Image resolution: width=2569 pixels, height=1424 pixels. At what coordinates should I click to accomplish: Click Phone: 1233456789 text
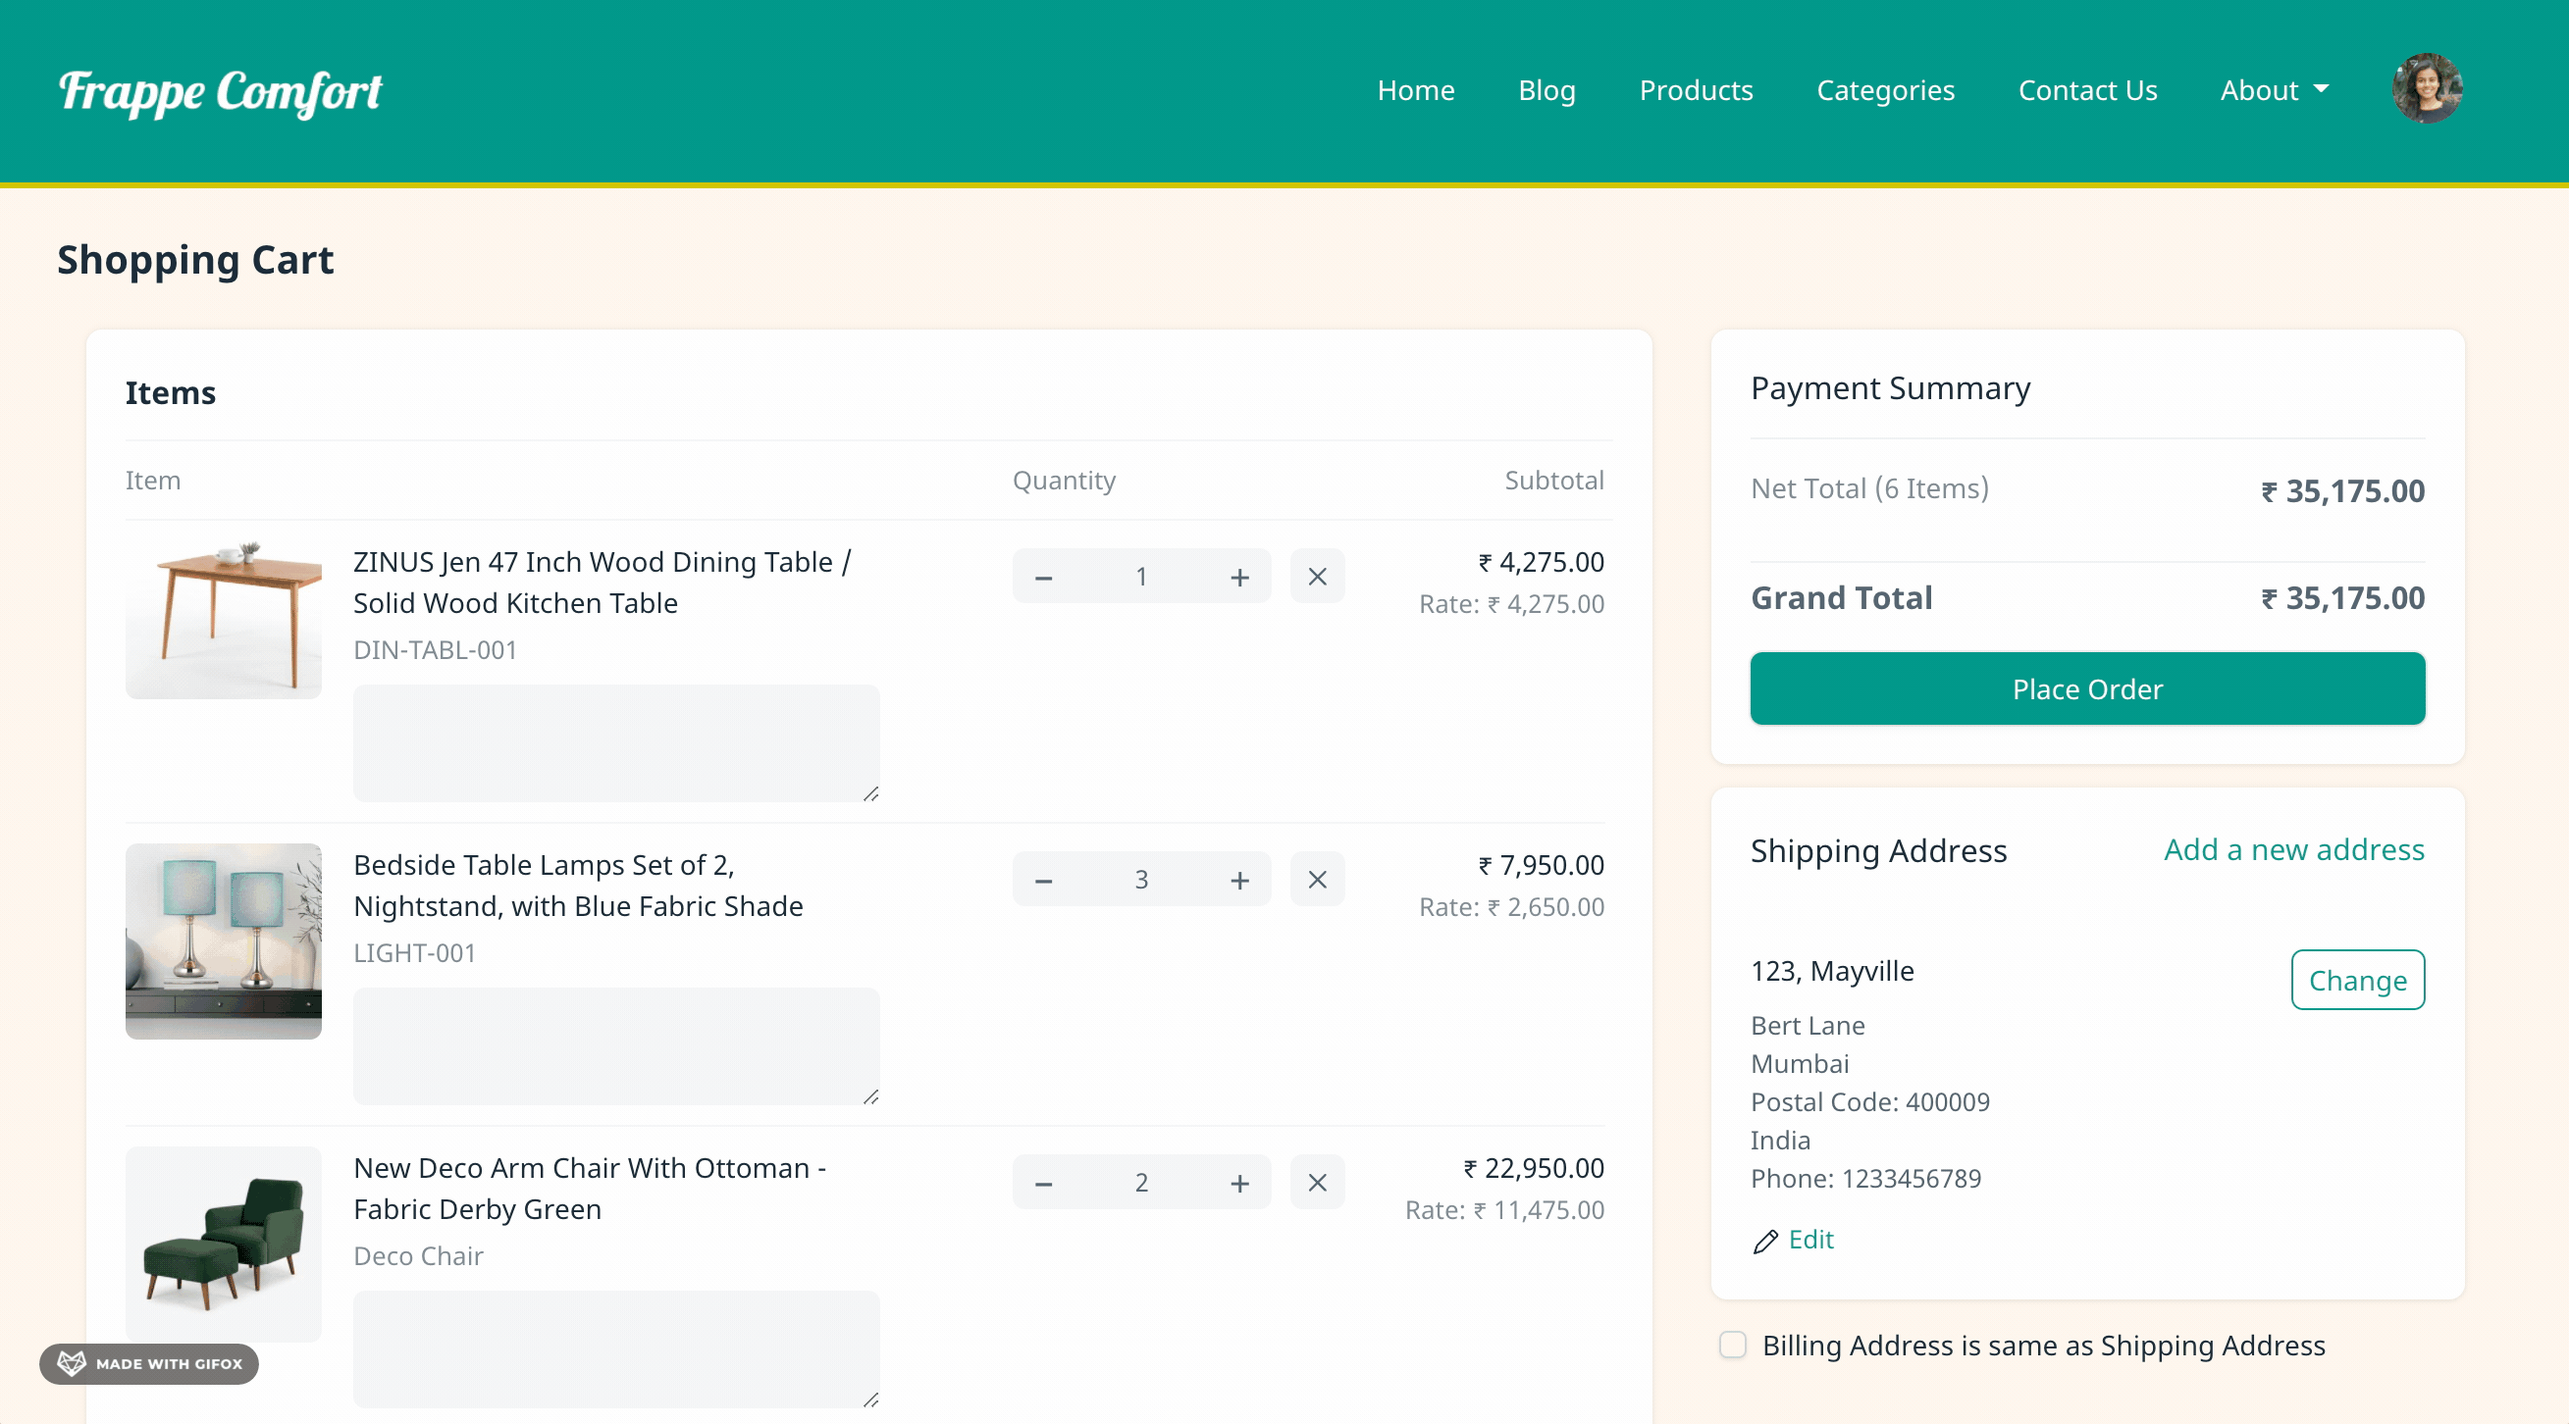[x=1866, y=1179]
